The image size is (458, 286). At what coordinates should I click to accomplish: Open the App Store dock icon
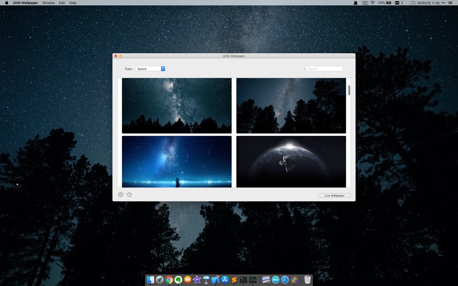click(225, 280)
